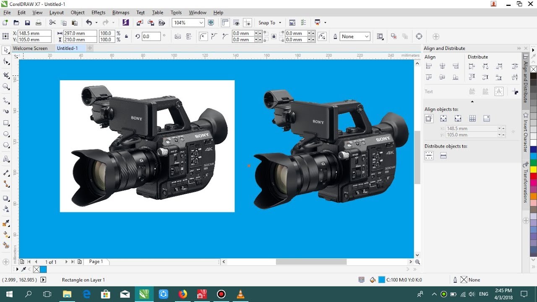Screen dimensions: 537x302
Task: Cut selection using the scissors icon
Action: pos(53,23)
